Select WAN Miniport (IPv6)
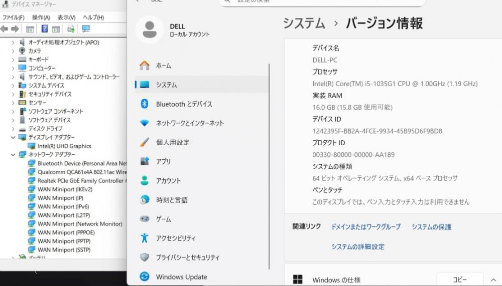Screen dimensions: 502x286 tap(63, 206)
